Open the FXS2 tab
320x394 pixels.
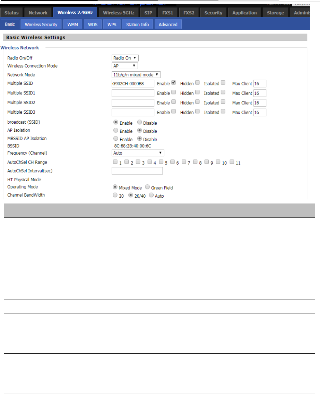click(x=189, y=13)
